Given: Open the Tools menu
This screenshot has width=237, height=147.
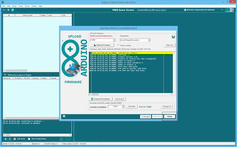Looking at the screenshot, I should pos(21,6).
